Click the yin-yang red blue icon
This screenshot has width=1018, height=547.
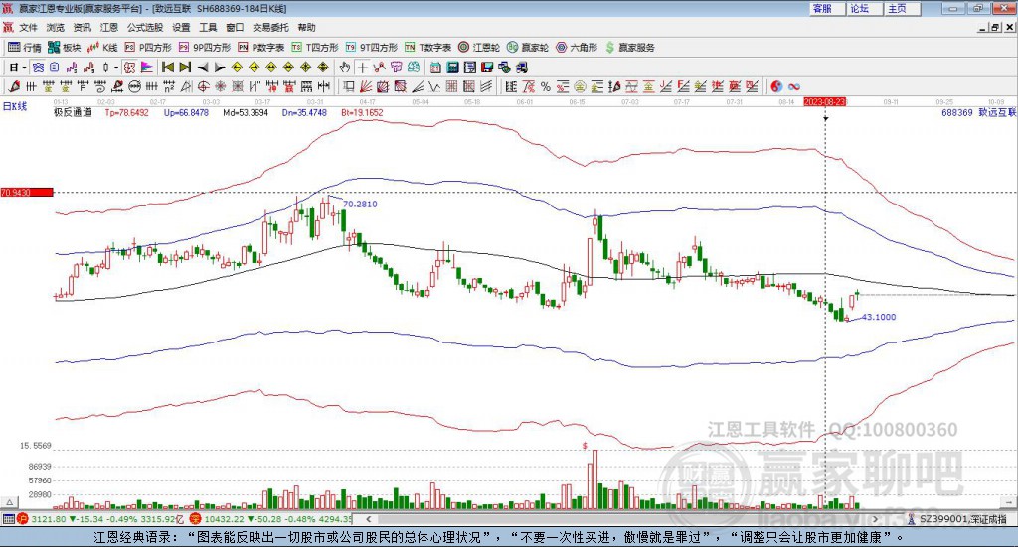(x=775, y=86)
